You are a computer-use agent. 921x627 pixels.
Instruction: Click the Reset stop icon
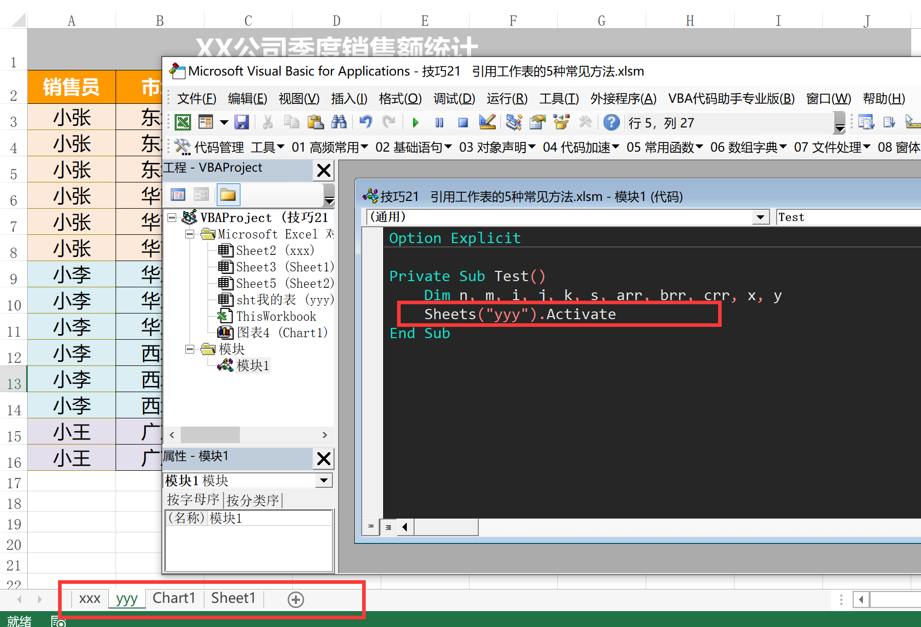point(463,122)
